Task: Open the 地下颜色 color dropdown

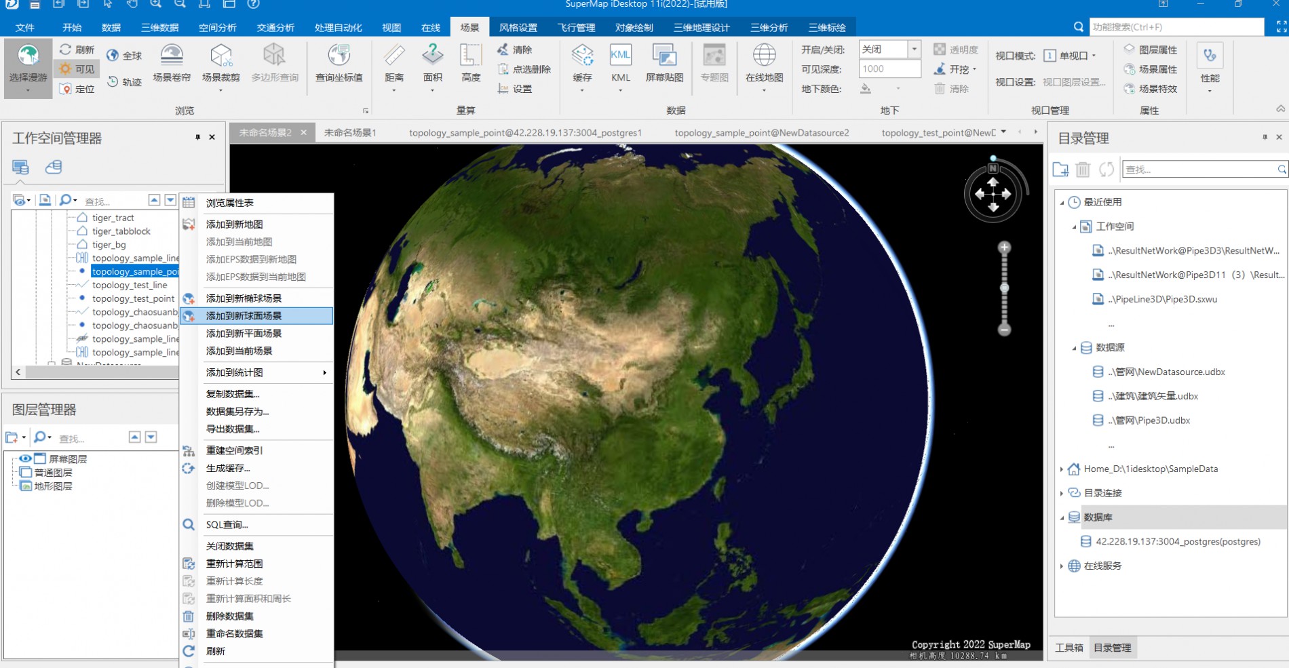Action: 898,89
